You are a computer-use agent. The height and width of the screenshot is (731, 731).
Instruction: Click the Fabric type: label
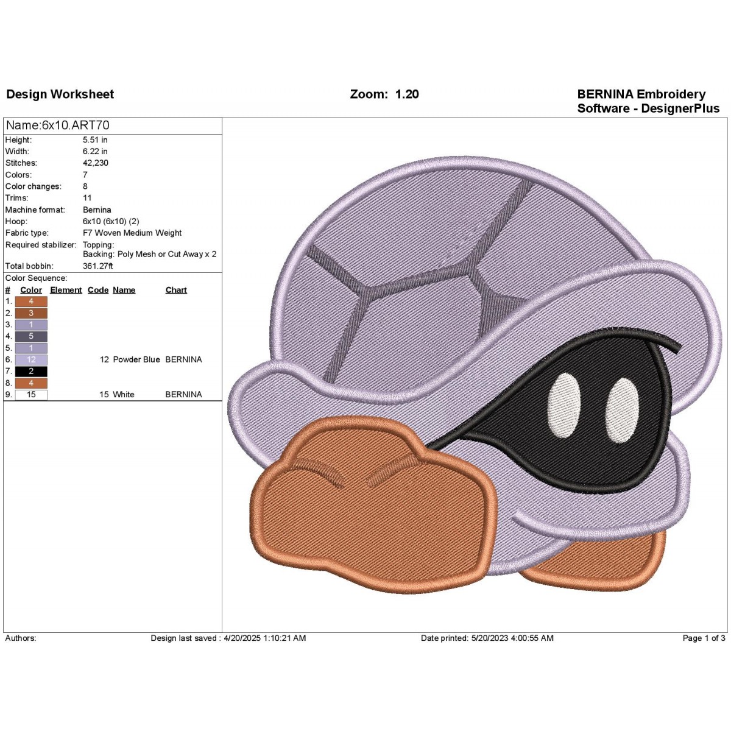click(x=27, y=233)
